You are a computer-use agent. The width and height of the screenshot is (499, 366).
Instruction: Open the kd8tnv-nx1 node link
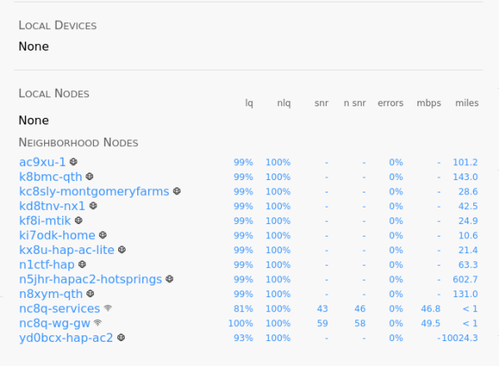pos(52,206)
